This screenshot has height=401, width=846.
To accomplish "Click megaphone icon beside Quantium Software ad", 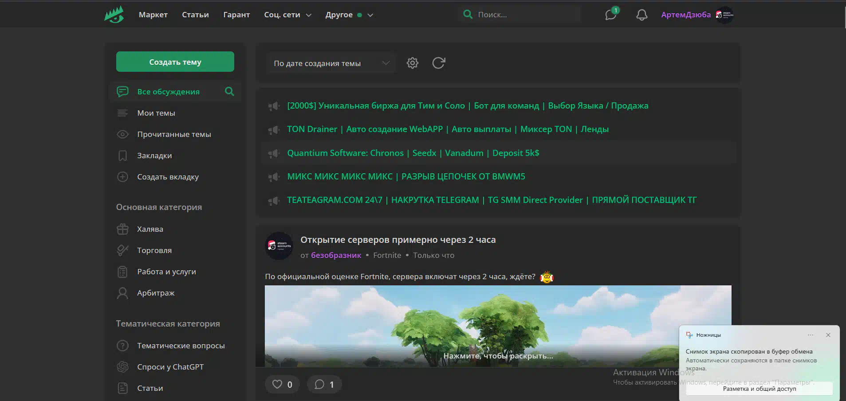I will [x=274, y=153].
